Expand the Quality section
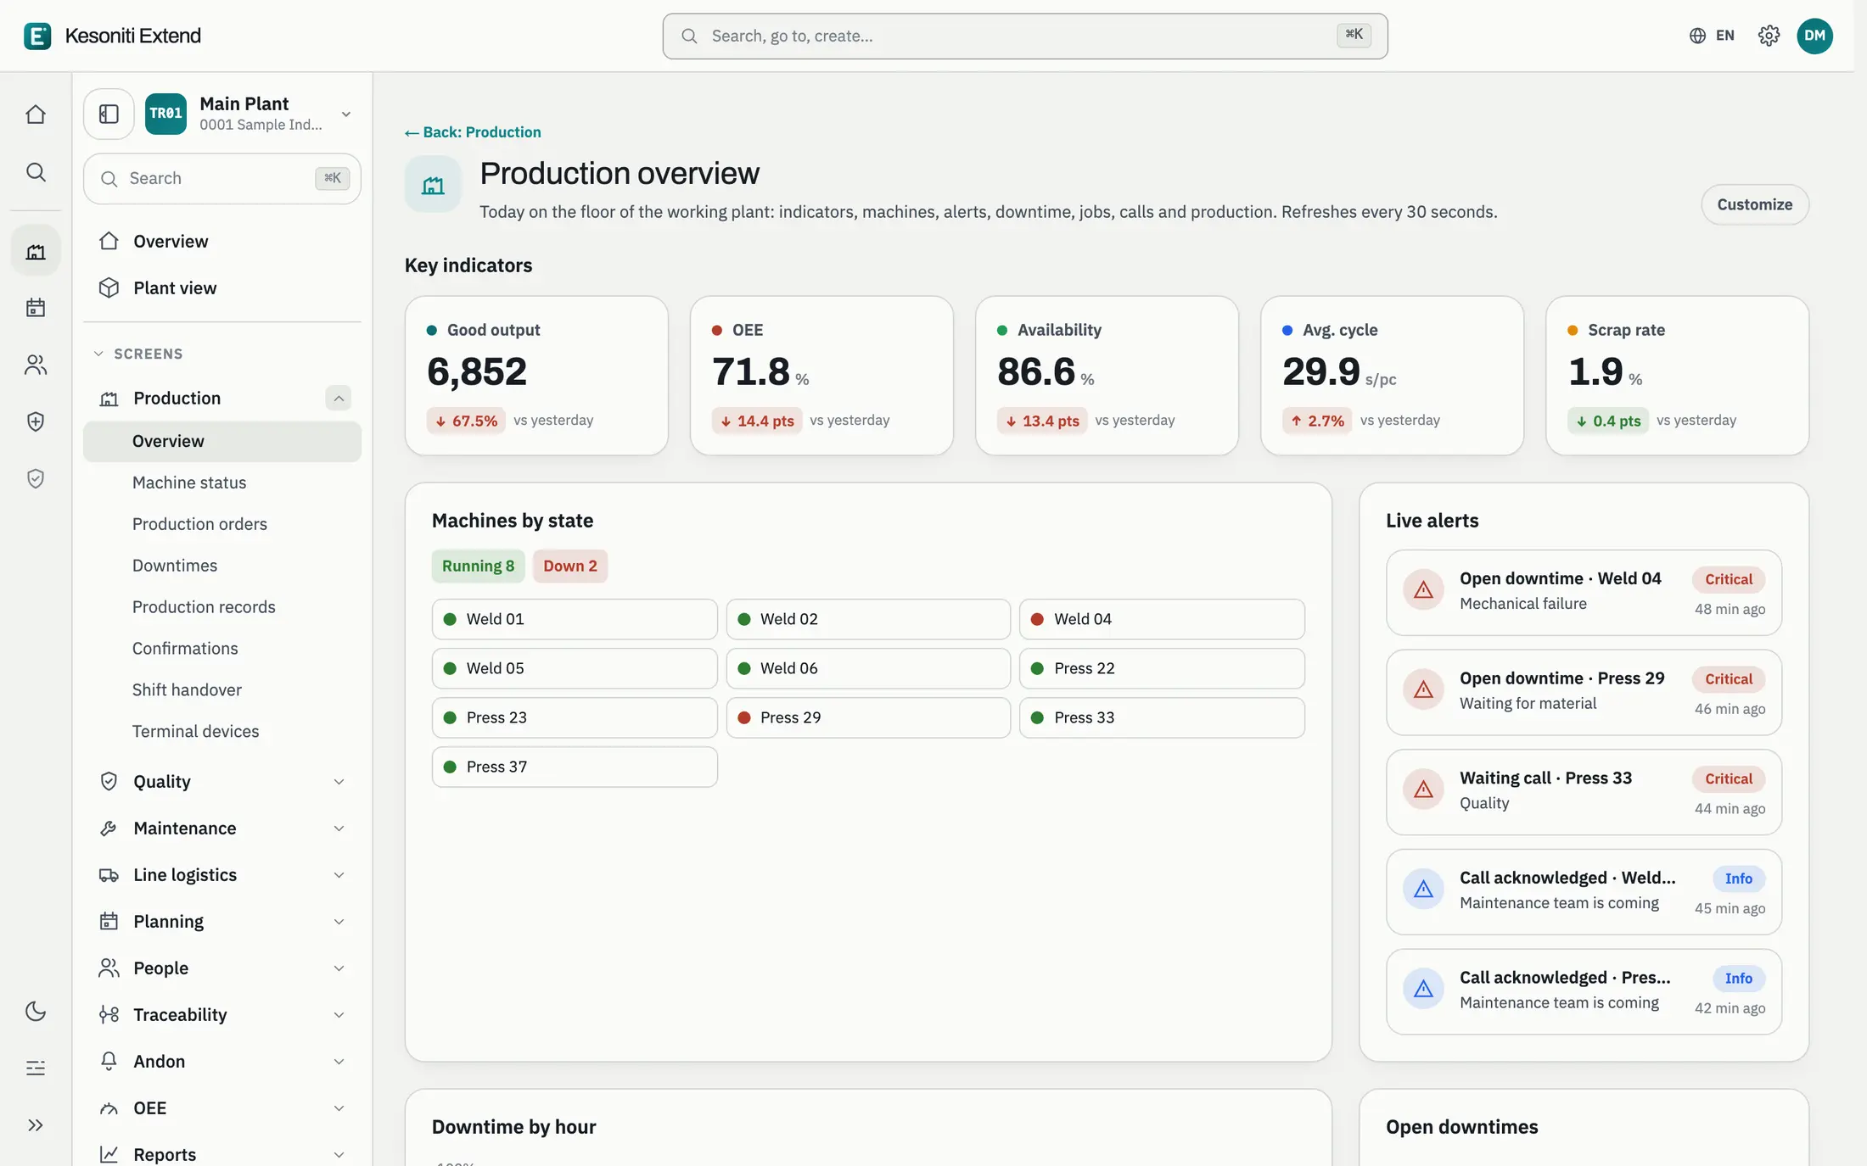This screenshot has width=1867, height=1166. point(222,781)
